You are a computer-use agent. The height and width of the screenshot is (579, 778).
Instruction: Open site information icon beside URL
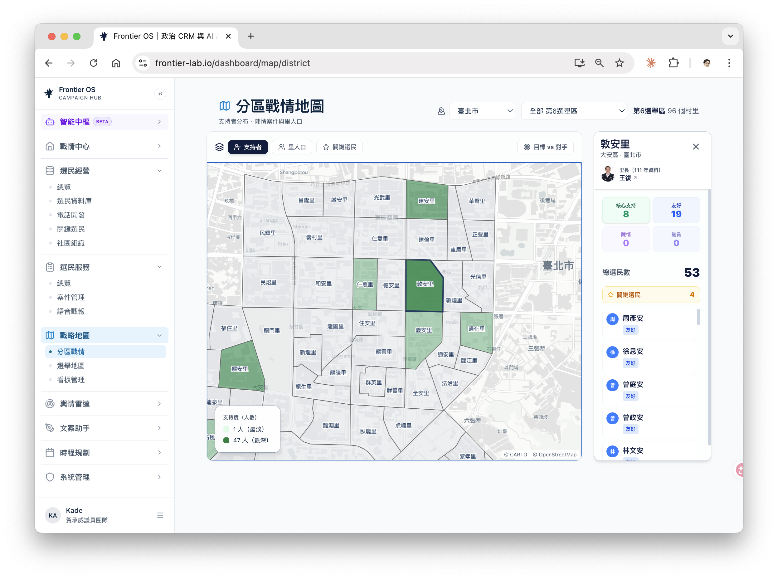click(x=143, y=63)
